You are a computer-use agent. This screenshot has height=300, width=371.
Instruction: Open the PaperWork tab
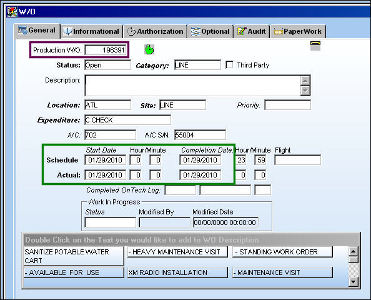pyautogui.click(x=298, y=31)
